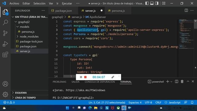Open Editar menu
197x111 pixels.
26,3
